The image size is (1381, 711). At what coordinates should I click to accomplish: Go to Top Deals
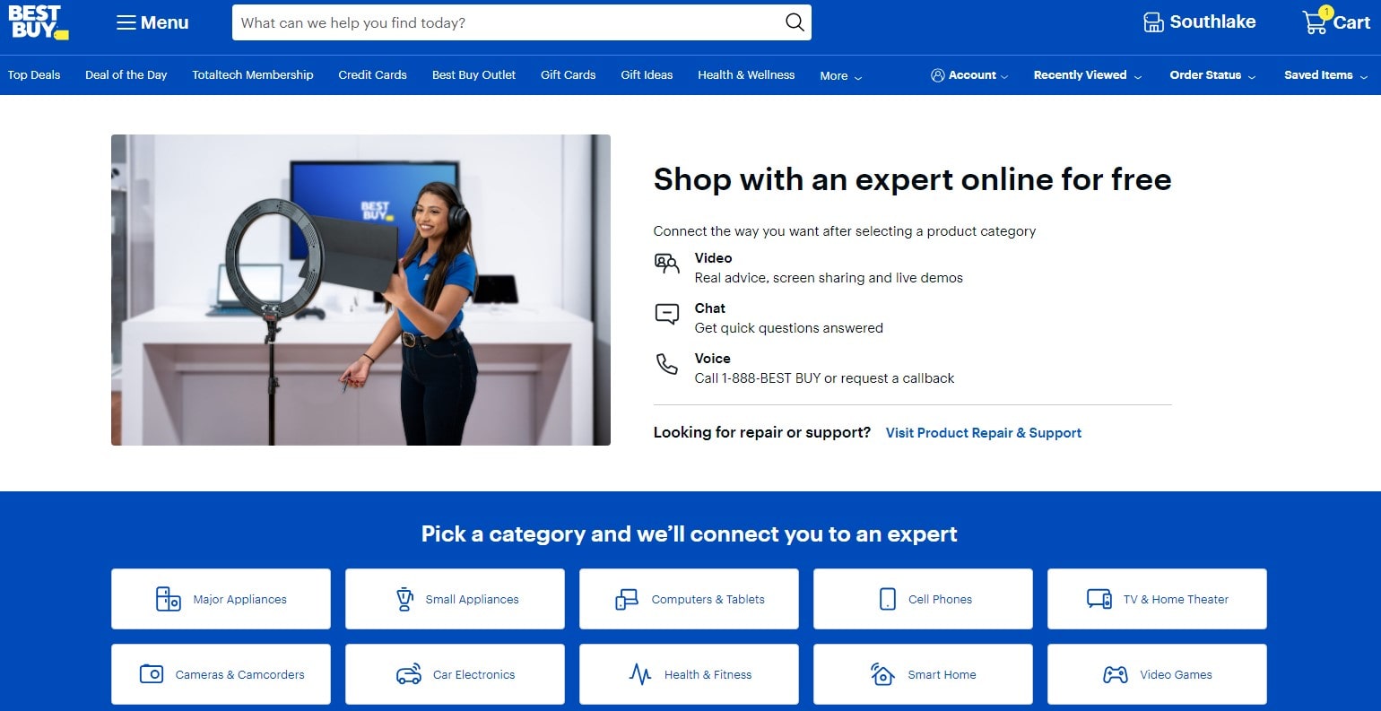(34, 75)
